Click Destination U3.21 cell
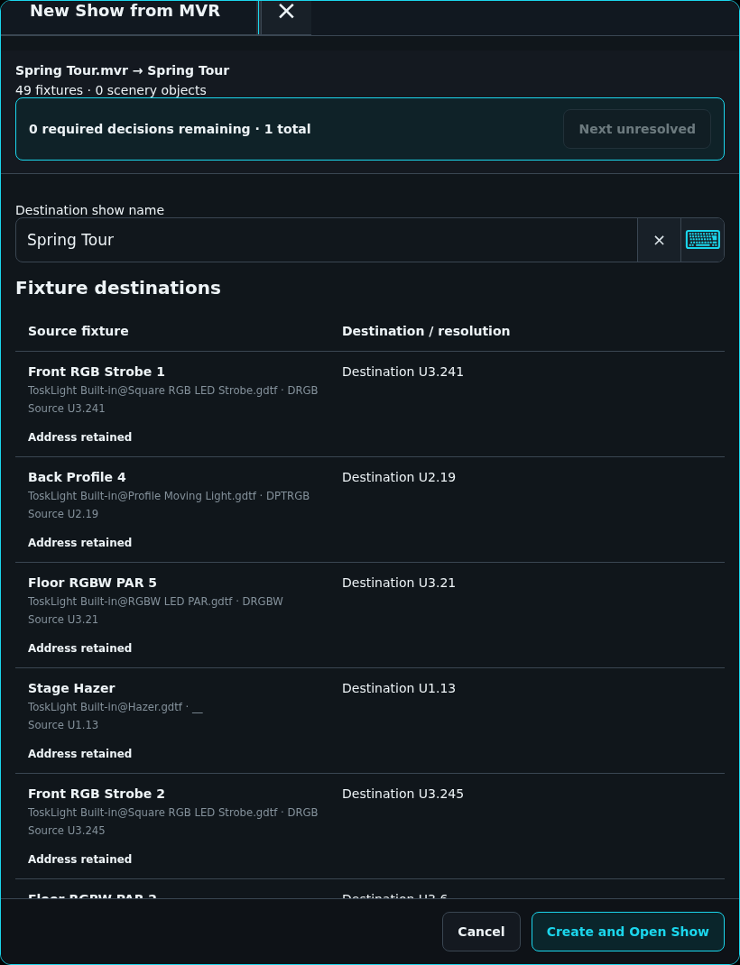Viewport: 740px width, 965px height. (399, 583)
